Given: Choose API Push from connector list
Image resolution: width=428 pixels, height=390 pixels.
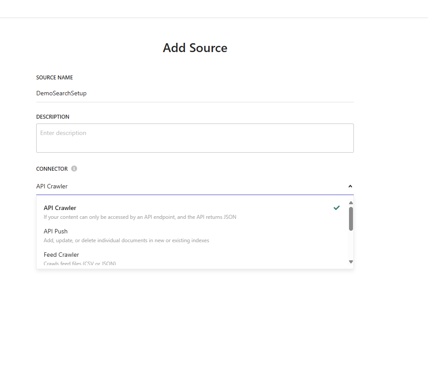Looking at the screenshot, I should click(x=56, y=231).
